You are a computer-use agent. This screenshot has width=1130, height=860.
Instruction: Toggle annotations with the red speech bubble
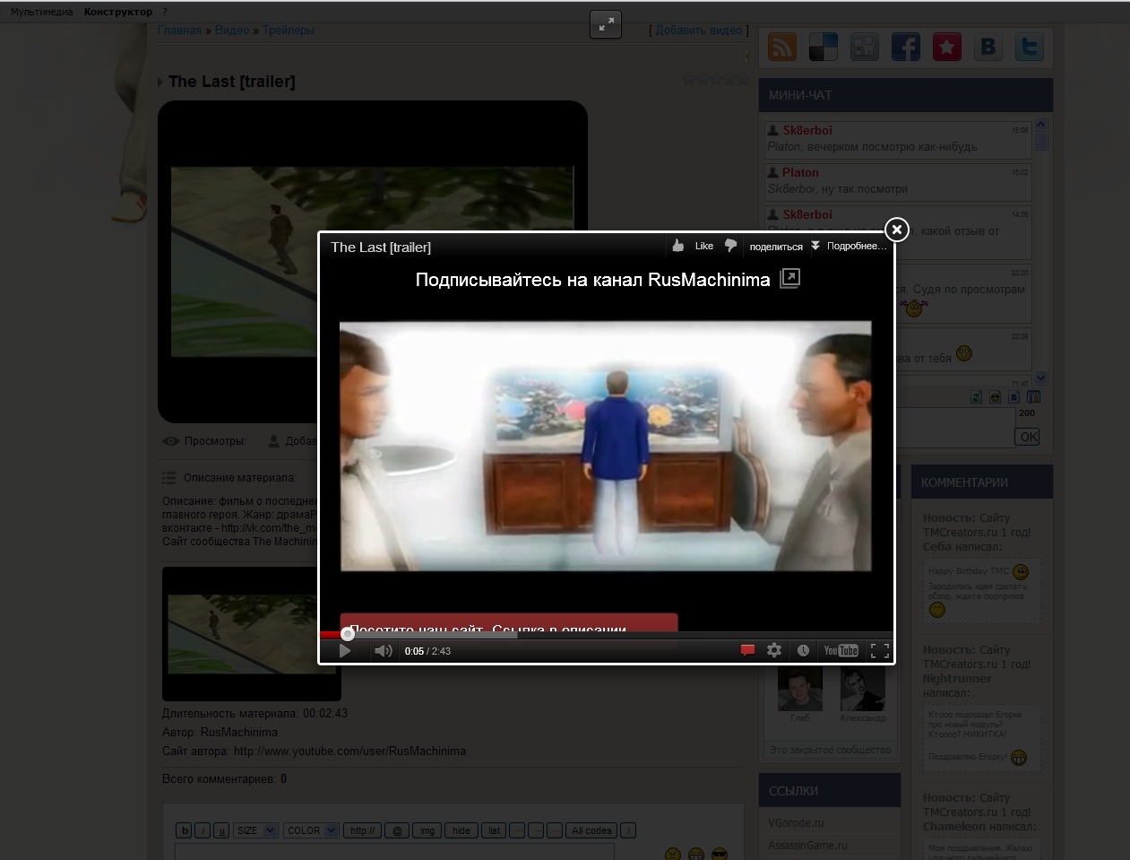pyautogui.click(x=747, y=651)
